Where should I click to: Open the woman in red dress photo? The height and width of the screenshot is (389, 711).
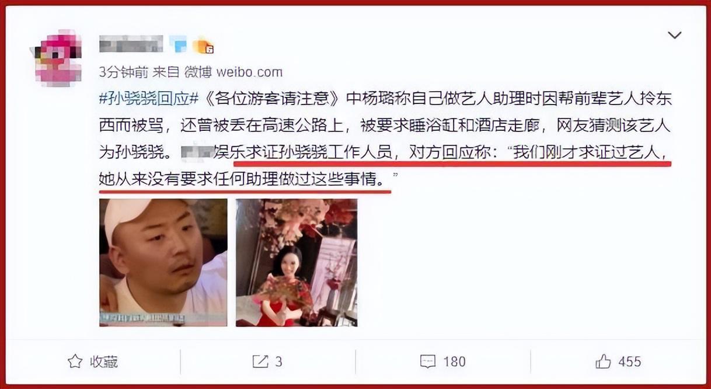click(x=297, y=262)
